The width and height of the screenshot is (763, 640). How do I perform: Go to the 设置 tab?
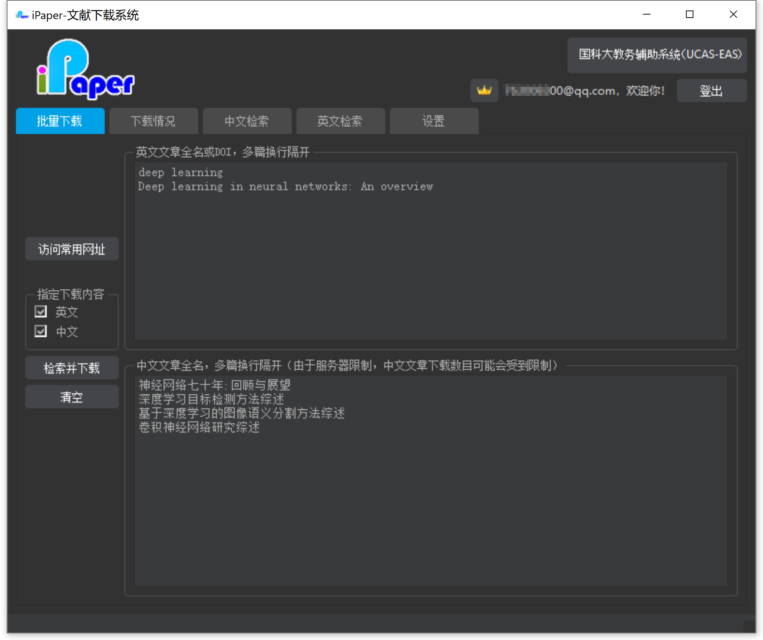pos(434,121)
